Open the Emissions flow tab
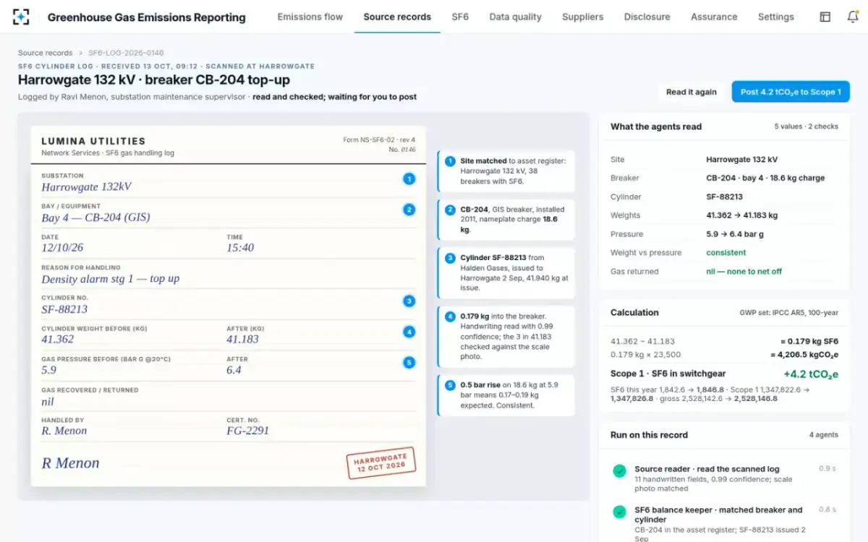This screenshot has width=868, height=542. [x=310, y=17]
